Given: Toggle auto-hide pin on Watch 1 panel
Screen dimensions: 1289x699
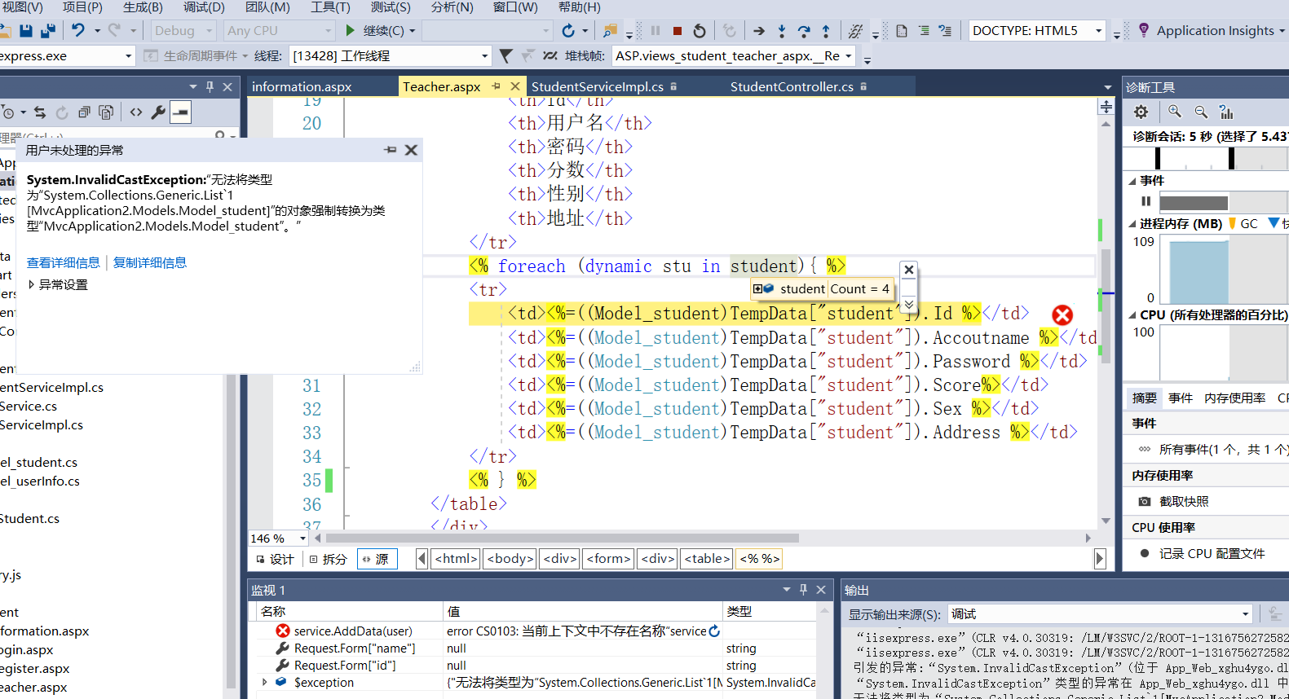Looking at the screenshot, I should tap(803, 589).
